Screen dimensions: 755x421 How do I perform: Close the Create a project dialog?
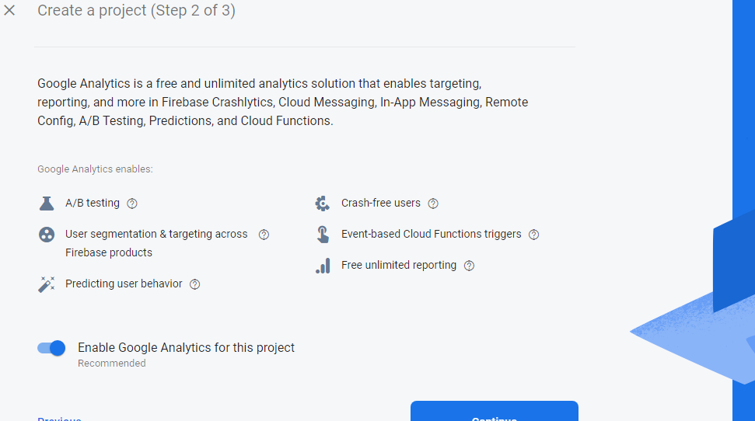(x=9, y=10)
